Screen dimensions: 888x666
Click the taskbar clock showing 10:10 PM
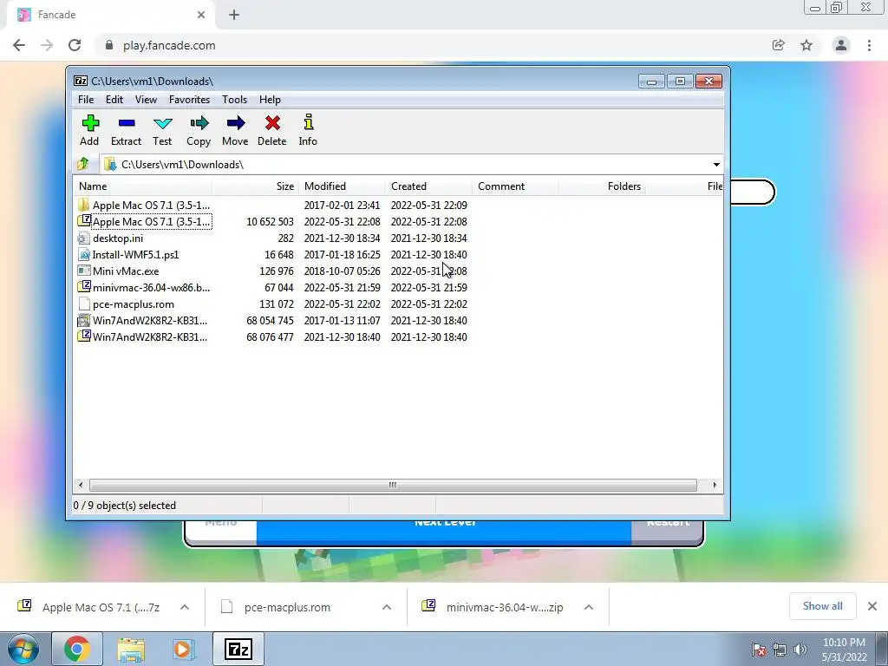click(x=844, y=650)
